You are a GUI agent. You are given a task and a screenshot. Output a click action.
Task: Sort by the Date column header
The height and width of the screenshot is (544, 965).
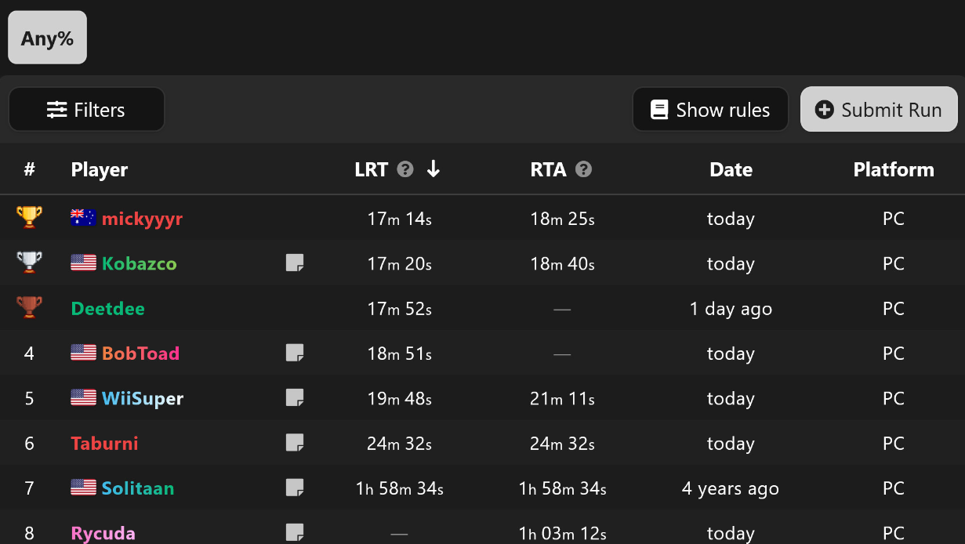tap(731, 170)
